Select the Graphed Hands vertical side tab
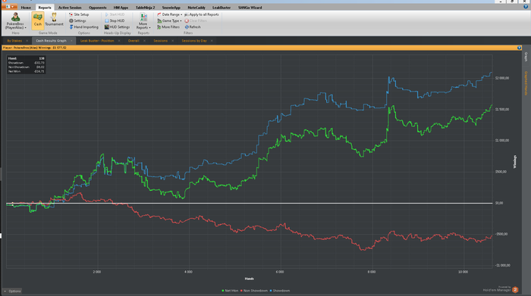This screenshot has height=296, width=531. click(526, 83)
